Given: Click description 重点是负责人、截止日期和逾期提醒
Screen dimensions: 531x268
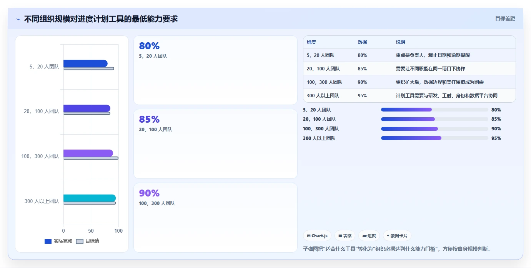Looking at the screenshot, I should click(433, 55).
